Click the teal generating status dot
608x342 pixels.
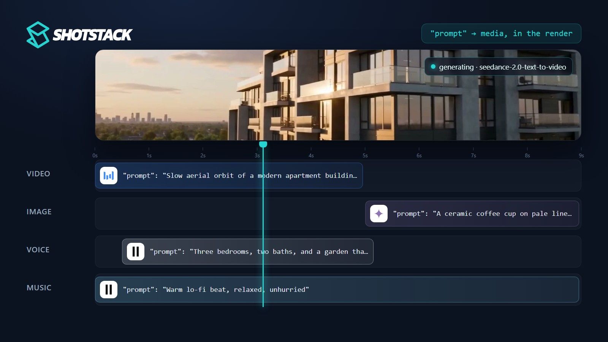(x=433, y=66)
